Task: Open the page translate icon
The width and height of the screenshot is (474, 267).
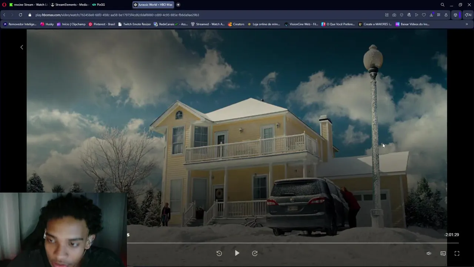Action: [x=409, y=15]
